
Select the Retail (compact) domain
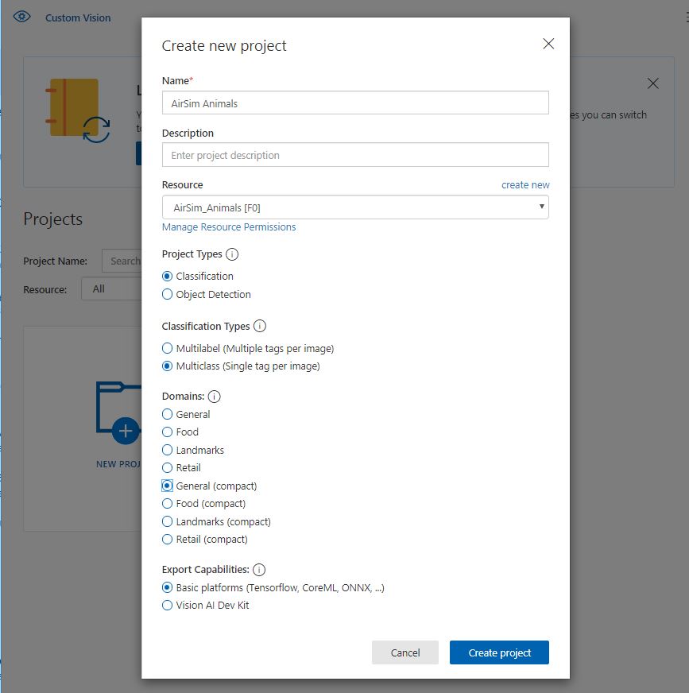167,539
